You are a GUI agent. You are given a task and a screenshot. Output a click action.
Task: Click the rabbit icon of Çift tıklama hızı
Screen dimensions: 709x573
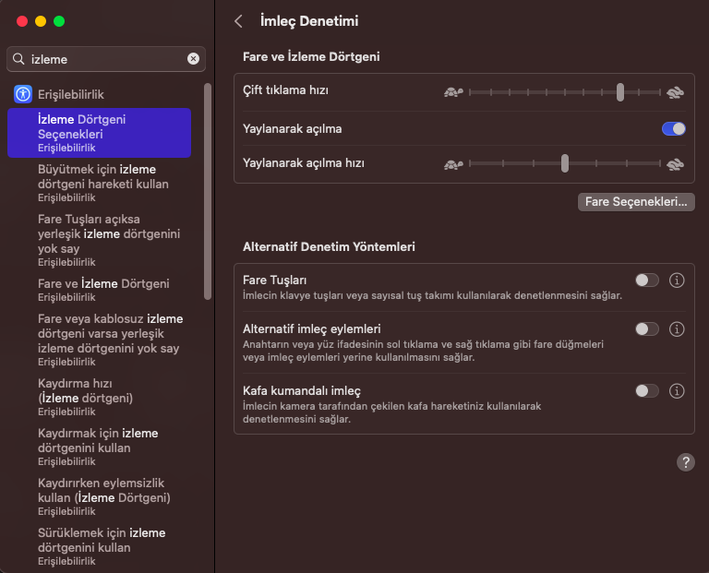pos(676,92)
